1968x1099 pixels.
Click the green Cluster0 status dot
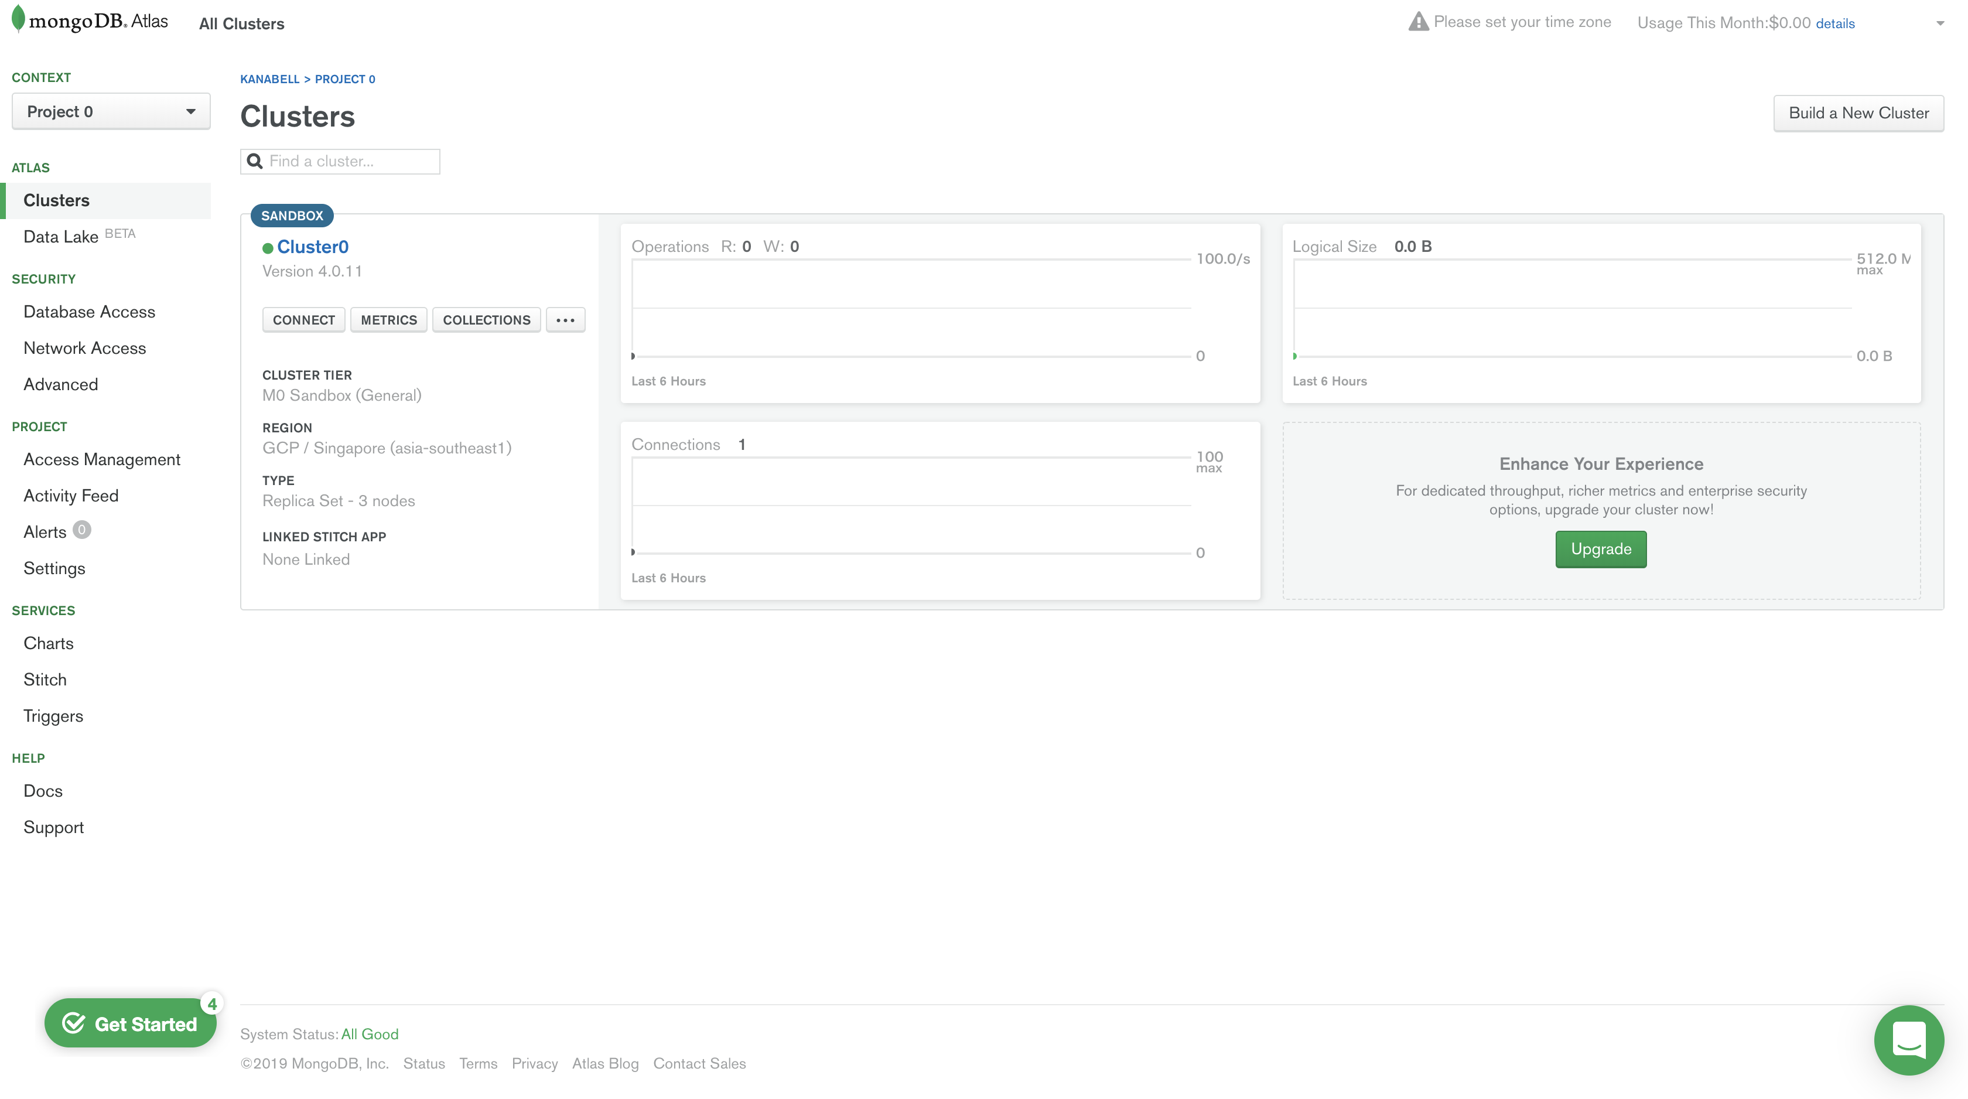click(x=268, y=248)
